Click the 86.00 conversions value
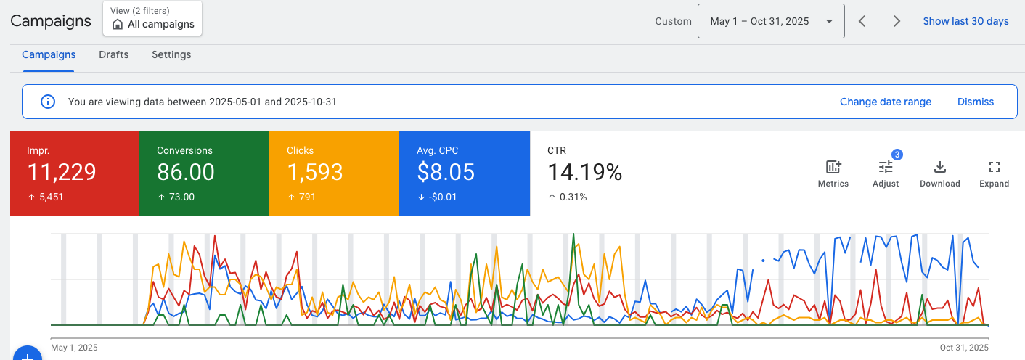1025x360 pixels. pos(186,172)
